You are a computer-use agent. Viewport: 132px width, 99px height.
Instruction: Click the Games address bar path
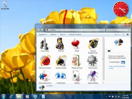tap(53, 30)
